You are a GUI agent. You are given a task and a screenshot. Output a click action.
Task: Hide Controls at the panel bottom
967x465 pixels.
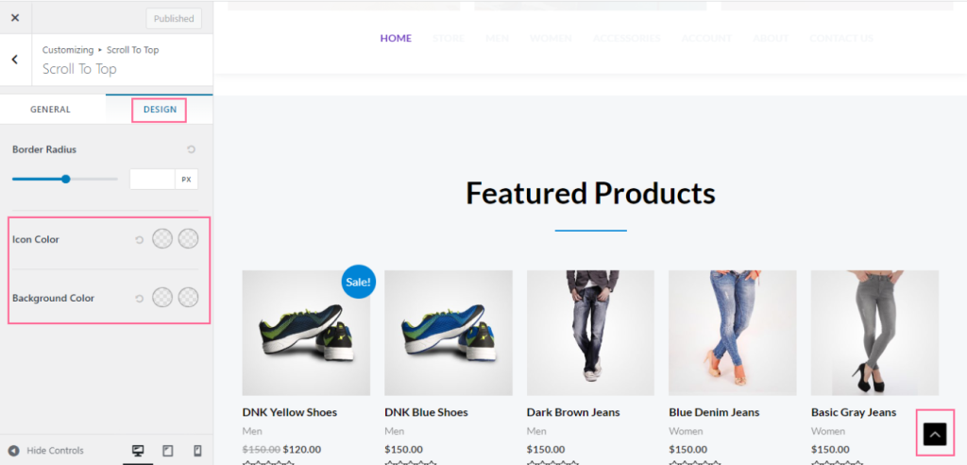coord(46,451)
